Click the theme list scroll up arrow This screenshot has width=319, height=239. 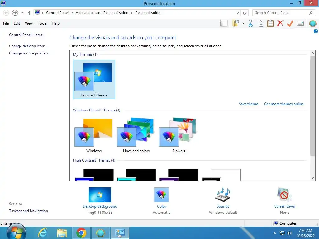[x=312, y=53]
